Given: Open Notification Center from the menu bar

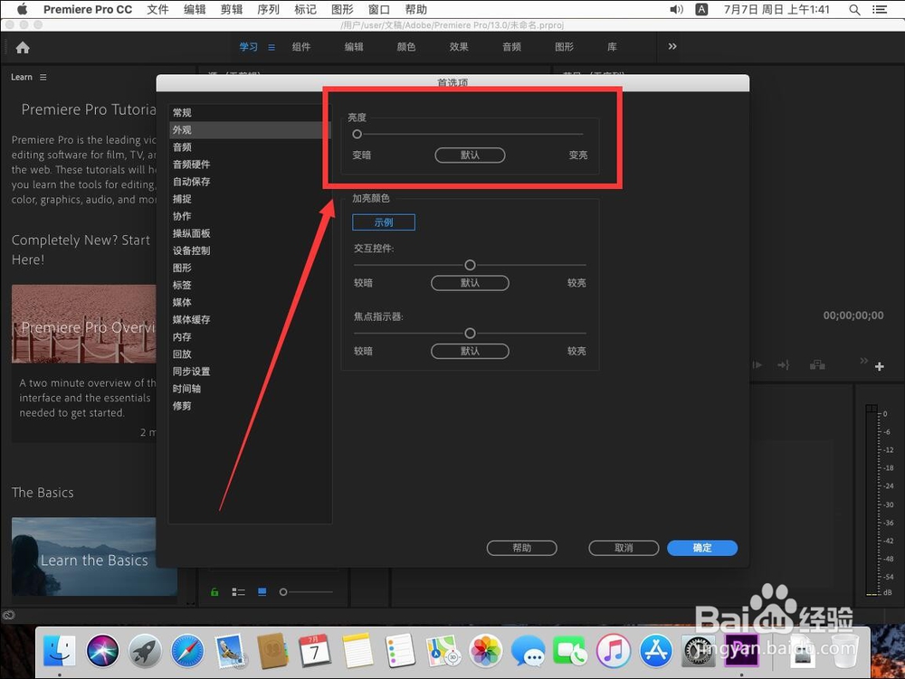Looking at the screenshot, I should click(880, 9).
